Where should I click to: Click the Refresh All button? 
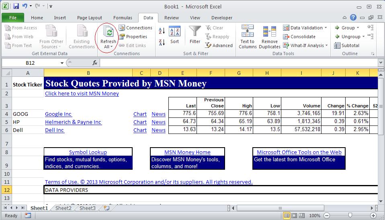click(108, 37)
